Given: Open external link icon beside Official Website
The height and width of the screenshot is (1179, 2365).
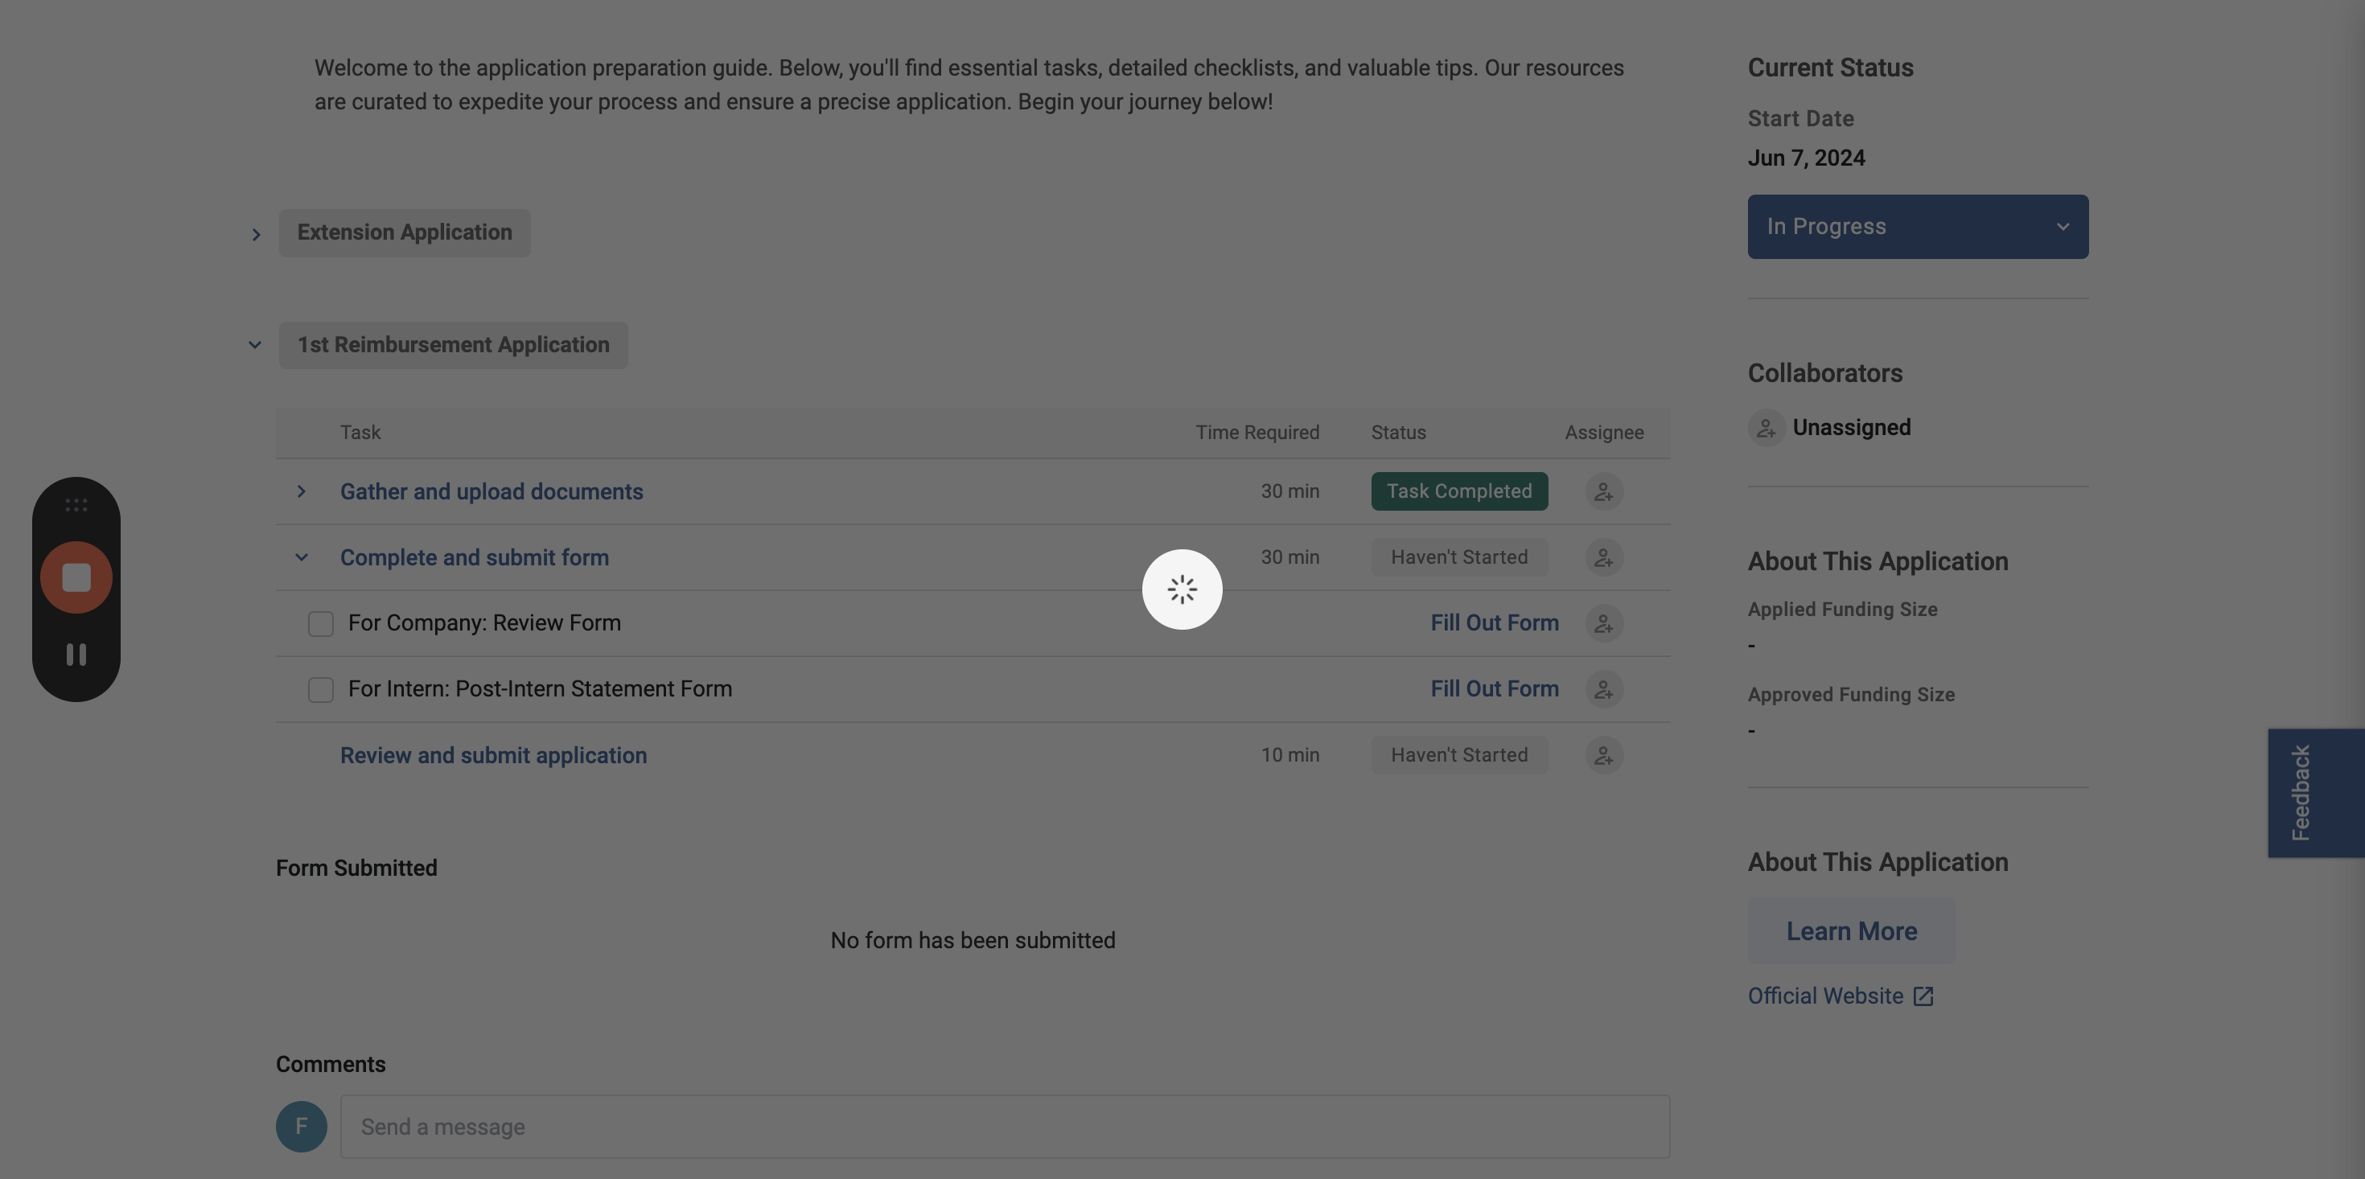Looking at the screenshot, I should pyautogui.click(x=1923, y=996).
